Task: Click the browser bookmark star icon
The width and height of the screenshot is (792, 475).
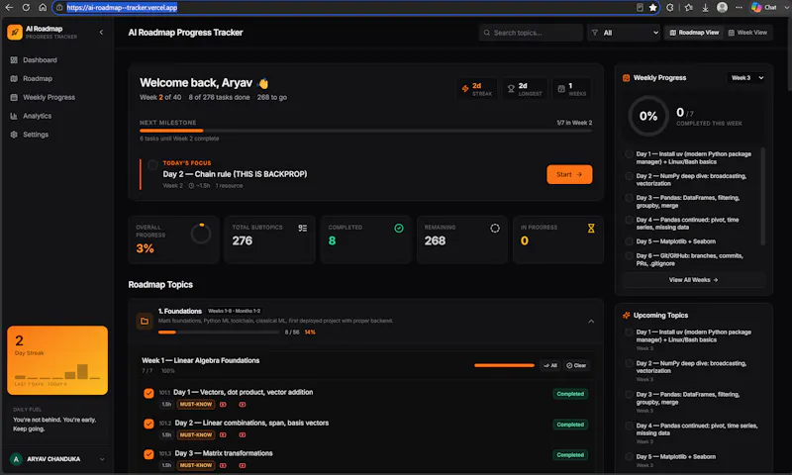Action: (653, 8)
